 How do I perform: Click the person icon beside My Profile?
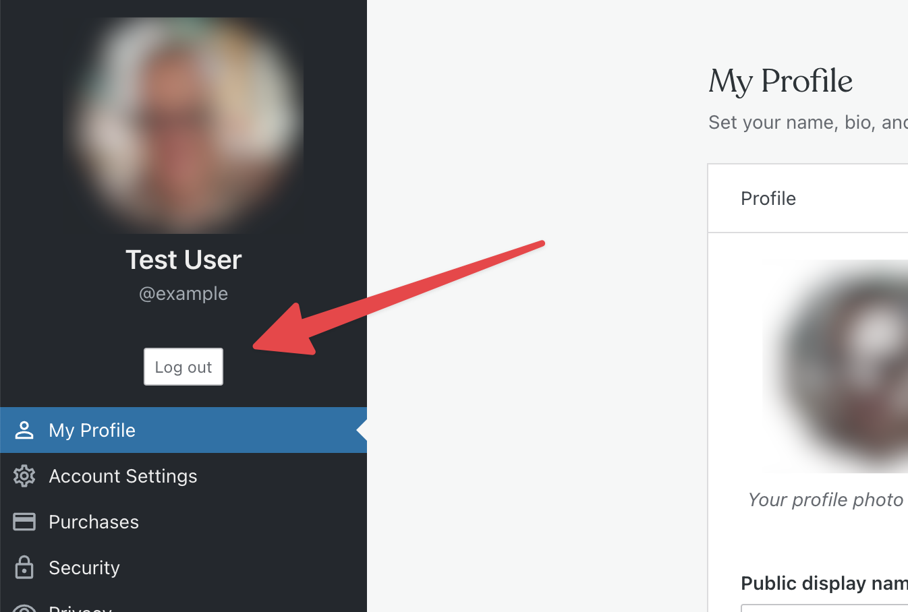click(x=24, y=430)
